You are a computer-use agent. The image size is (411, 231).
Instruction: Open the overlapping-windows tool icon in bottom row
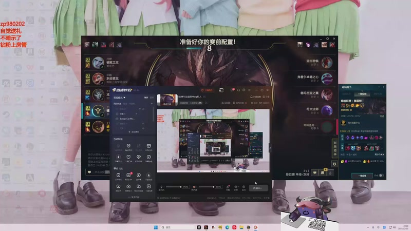coord(138,186)
